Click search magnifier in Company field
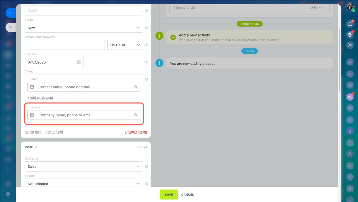The width and height of the screenshot is (358, 202). (136, 115)
